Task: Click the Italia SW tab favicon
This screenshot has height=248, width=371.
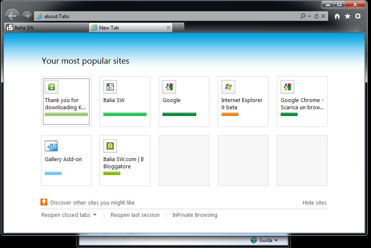Action: pos(10,27)
